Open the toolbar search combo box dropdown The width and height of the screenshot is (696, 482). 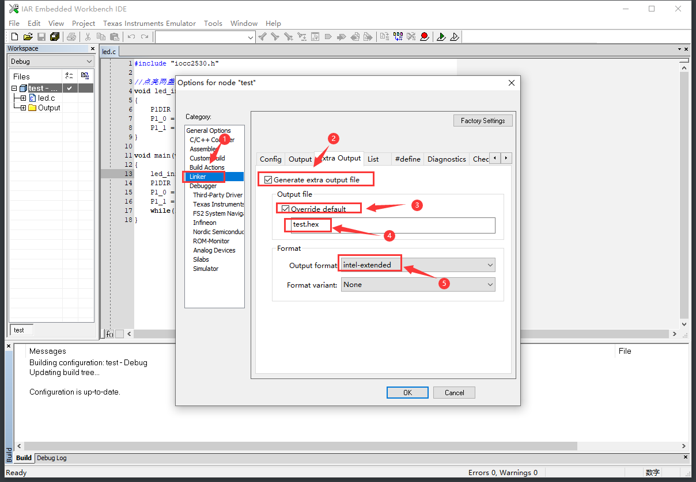pyautogui.click(x=250, y=37)
